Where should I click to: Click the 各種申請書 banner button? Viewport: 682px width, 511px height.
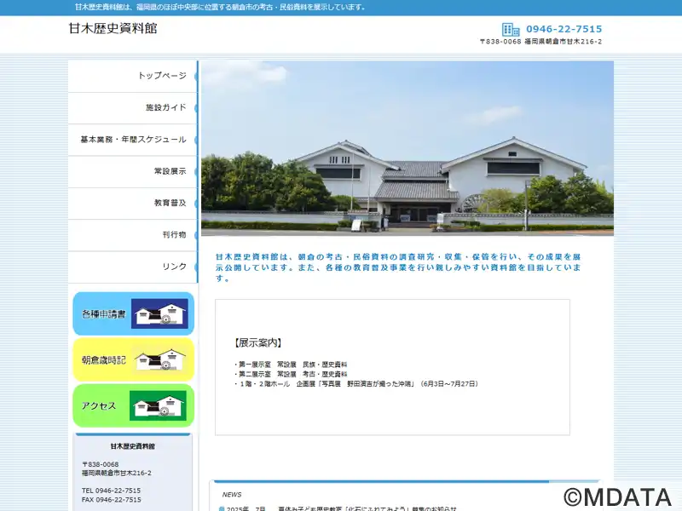click(134, 313)
